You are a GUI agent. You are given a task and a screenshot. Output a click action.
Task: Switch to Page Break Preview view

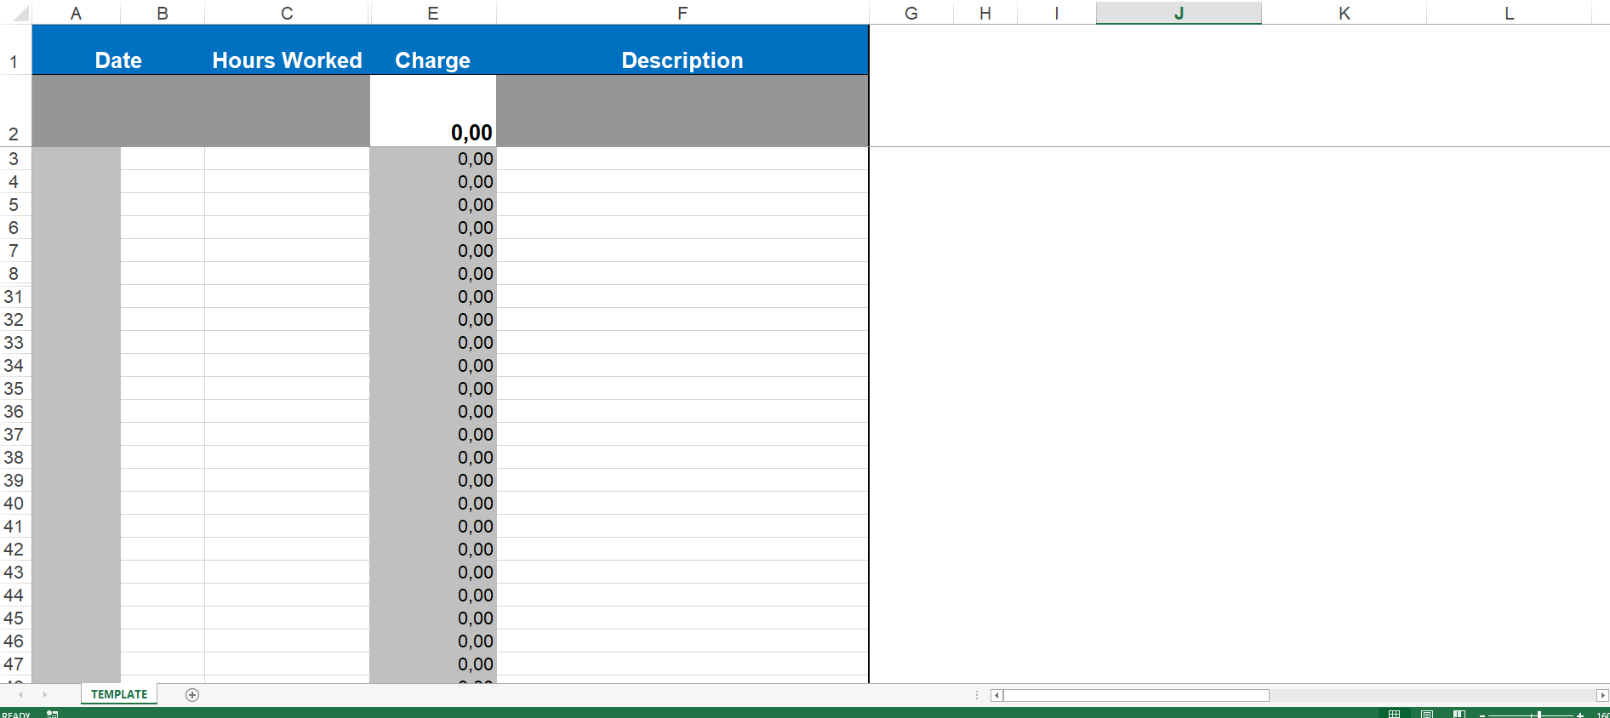point(1459,714)
